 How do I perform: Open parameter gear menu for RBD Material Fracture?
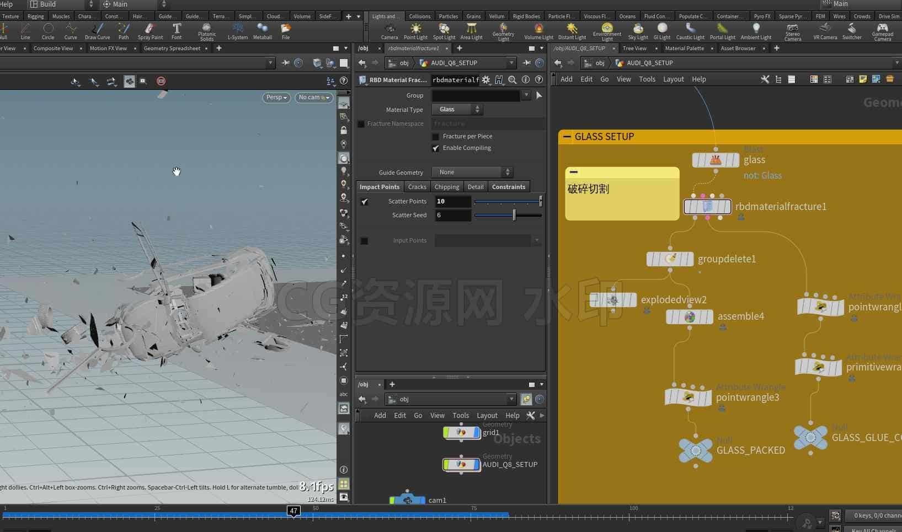(x=485, y=80)
